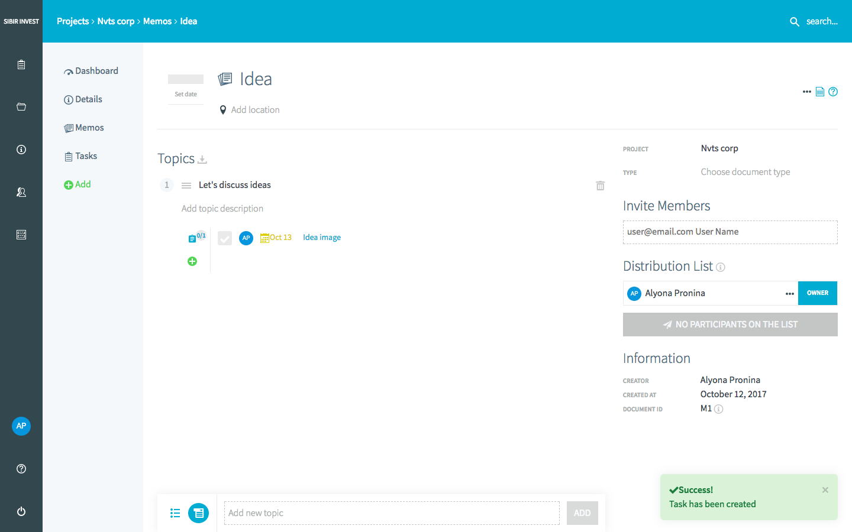Screen dimensions: 852x532
Task: Click Alyona Pronina in the Distribution List
Action: coord(675,293)
